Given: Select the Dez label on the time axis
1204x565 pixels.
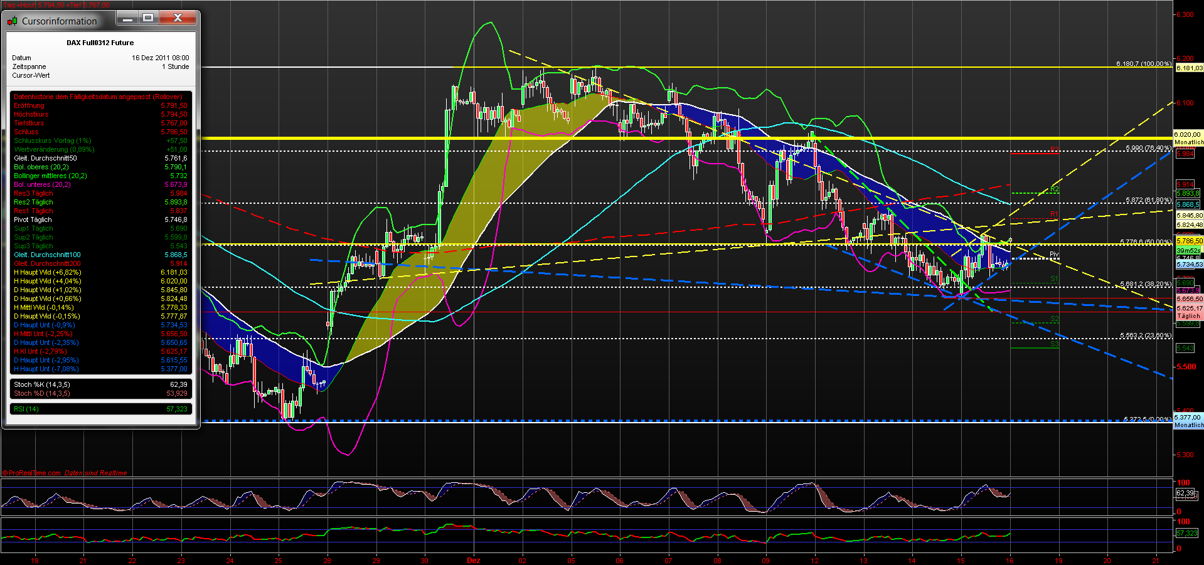Looking at the screenshot, I should tap(474, 560).
